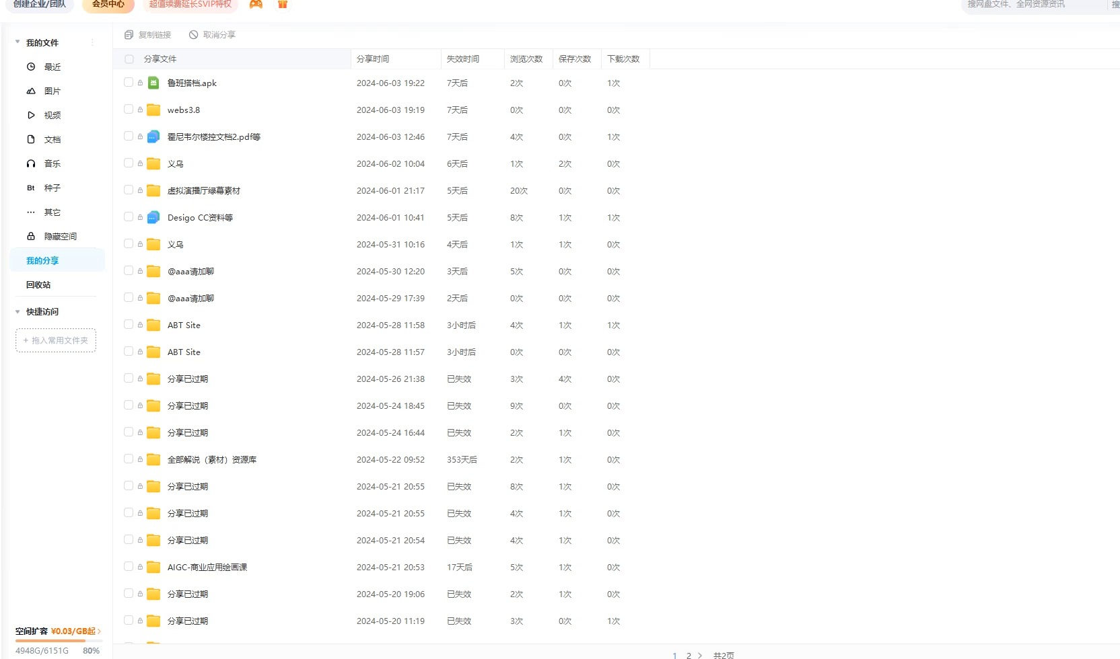The width and height of the screenshot is (1120, 659).
Task: Check the box for 虚拟演播厅绿幕素材
Action: (129, 190)
